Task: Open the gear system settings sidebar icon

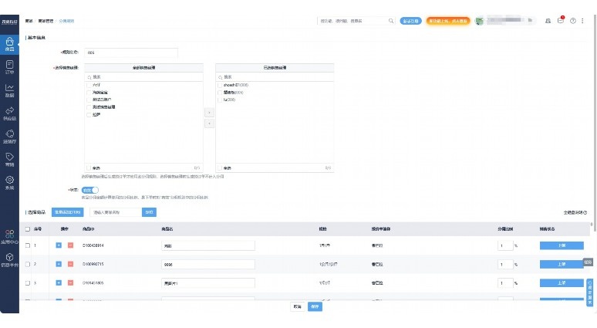Action: [9, 182]
